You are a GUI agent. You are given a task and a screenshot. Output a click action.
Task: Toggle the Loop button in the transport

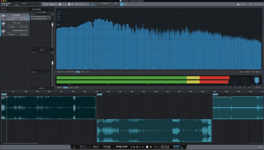[x=156, y=147]
